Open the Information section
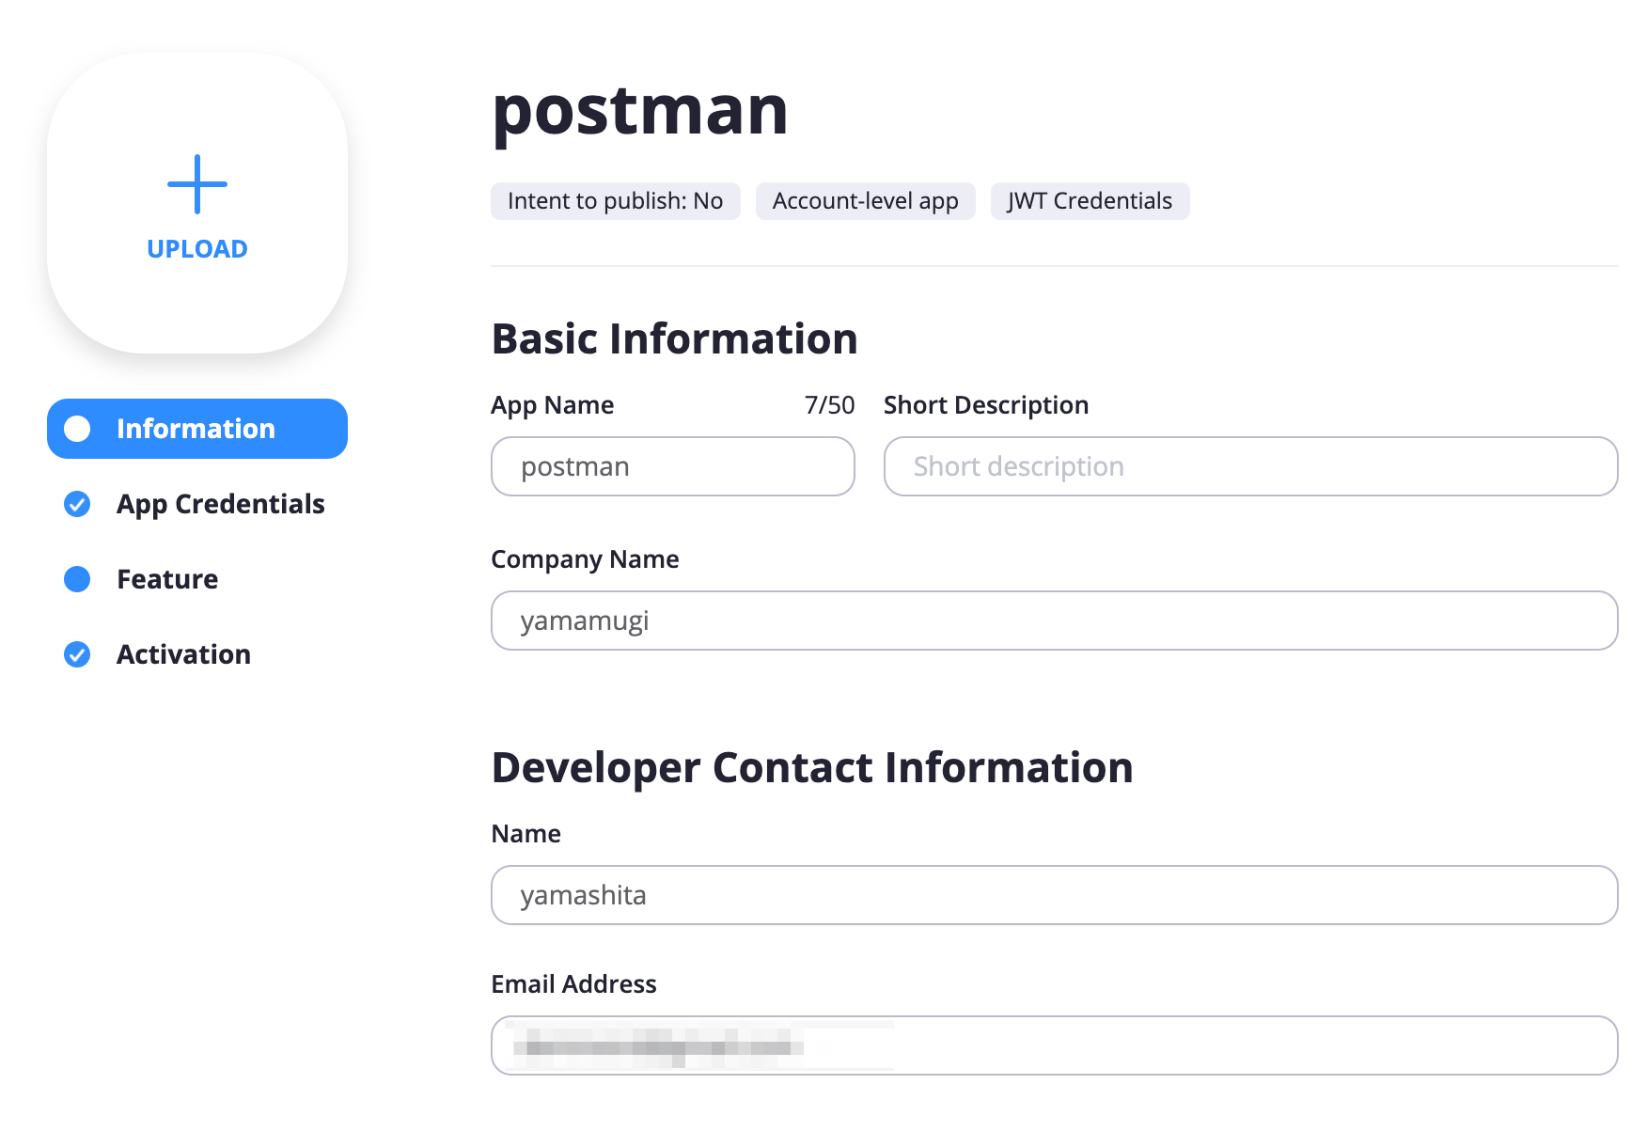This screenshot has height=1147, width=1647. click(x=197, y=429)
